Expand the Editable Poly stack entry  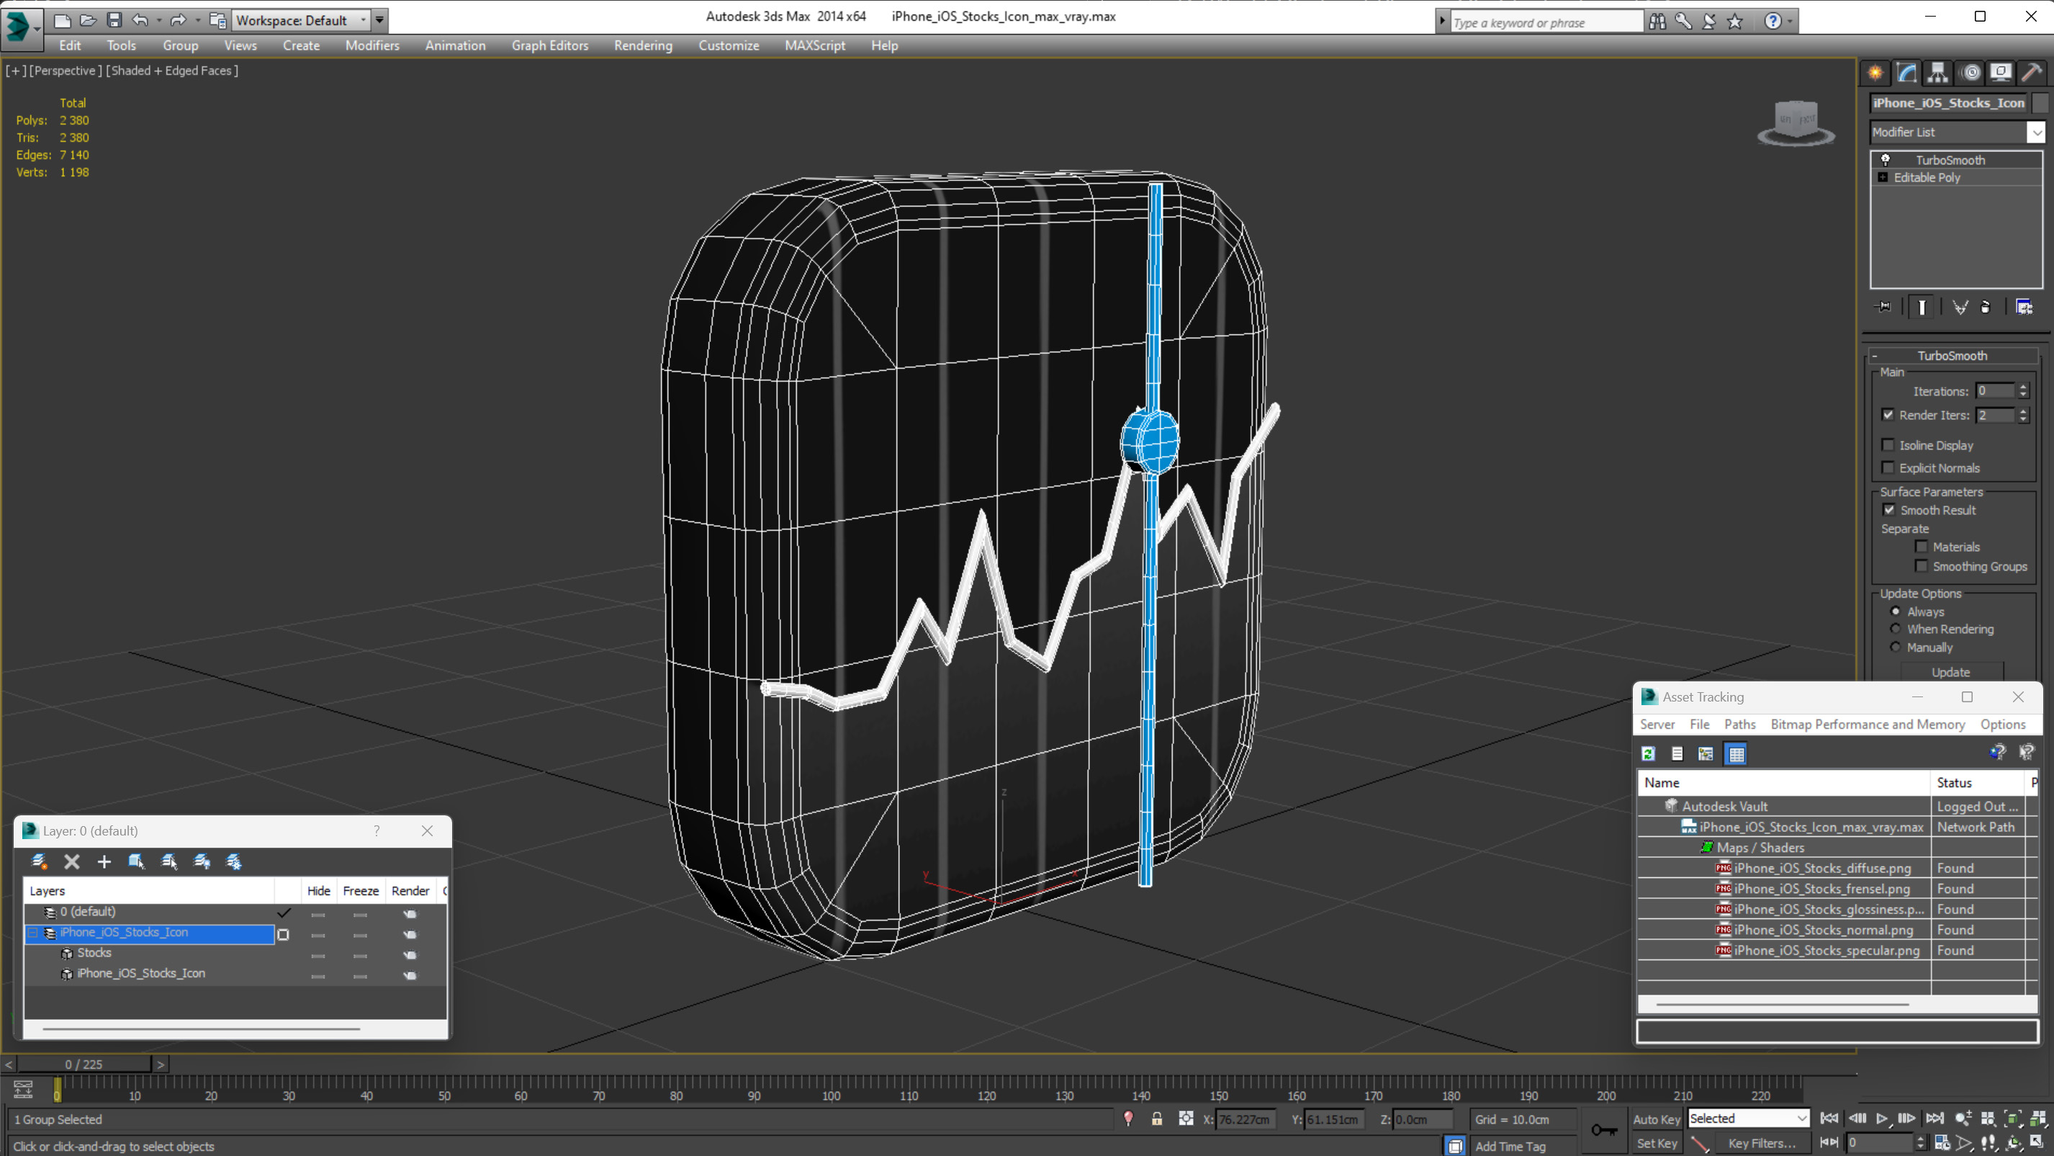pyautogui.click(x=1883, y=177)
